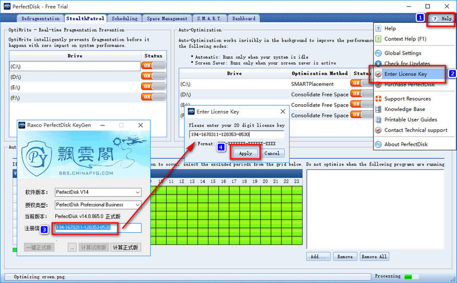Open the 授权类型 Professional Business dropdown
Image resolution: width=457 pixels, height=283 pixels.
[98, 205]
